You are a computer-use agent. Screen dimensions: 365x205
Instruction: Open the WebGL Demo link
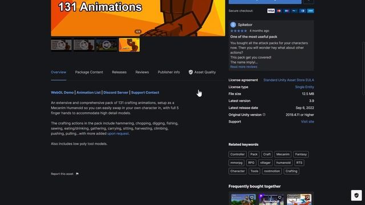point(62,92)
